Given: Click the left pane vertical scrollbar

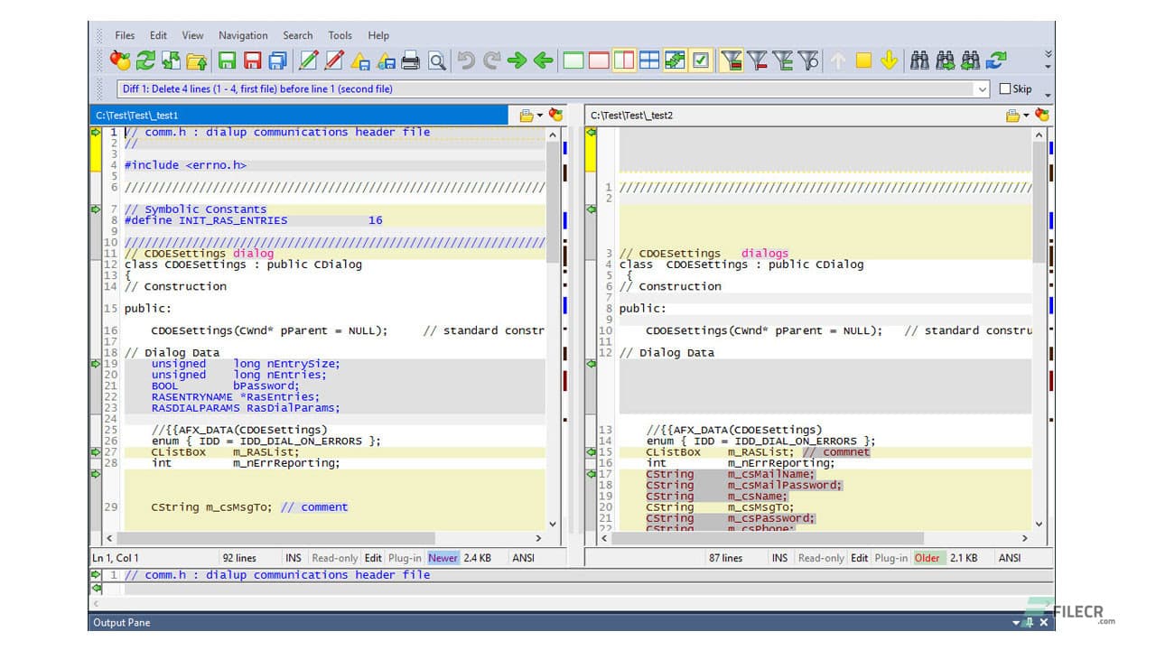Looking at the screenshot, I should [x=553, y=325].
